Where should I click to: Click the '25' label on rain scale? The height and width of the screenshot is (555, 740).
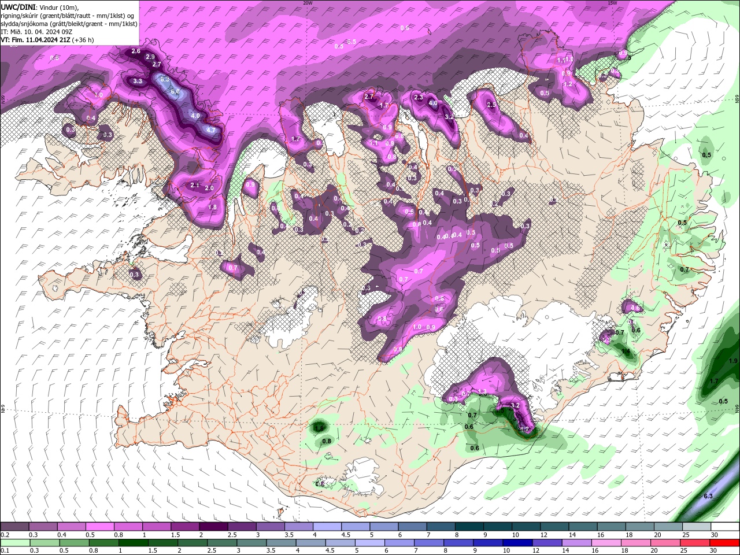pyautogui.click(x=685, y=551)
